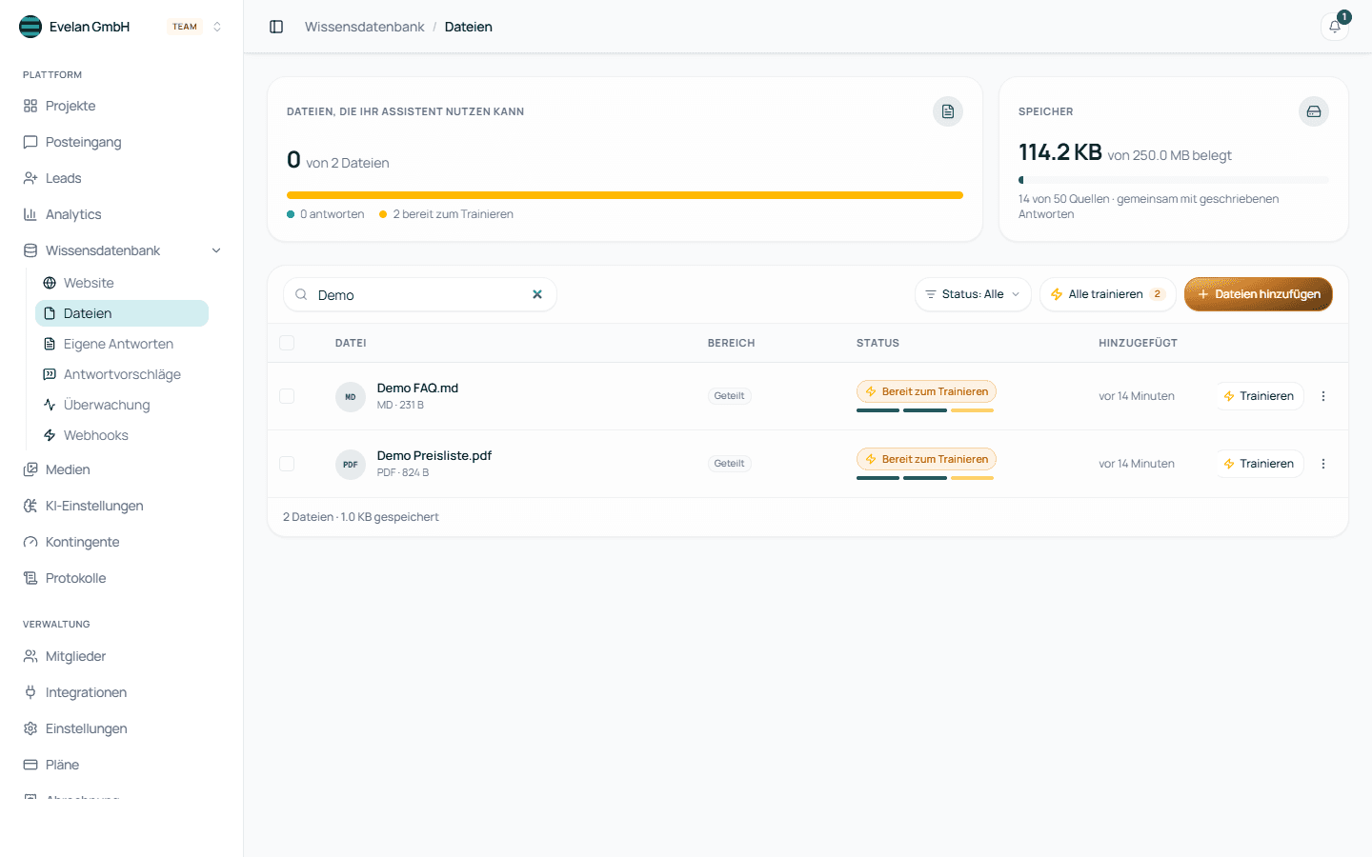The image size is (1372, 857).
Task: Click Wissensdatenbank breadcrumb link
Action: click(x=364, y=27)
